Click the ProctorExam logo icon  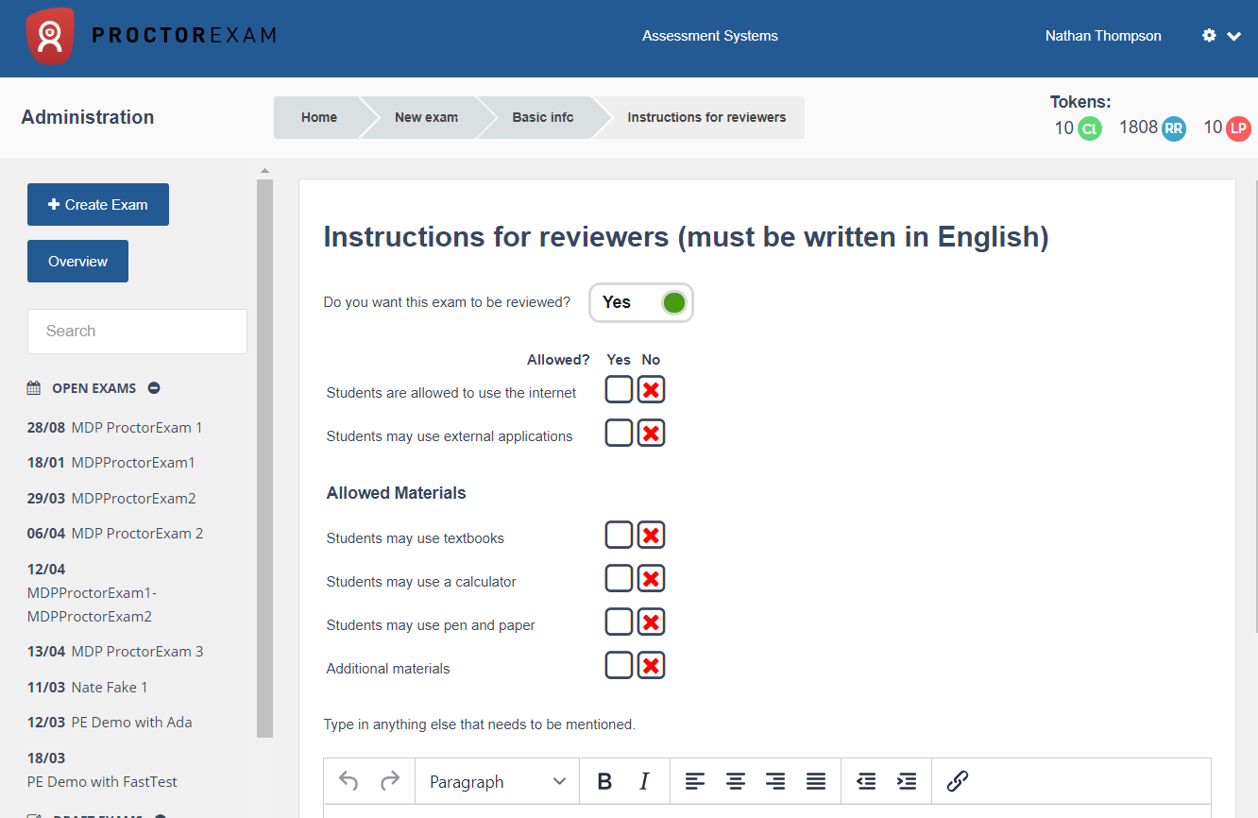click(50, 36)
